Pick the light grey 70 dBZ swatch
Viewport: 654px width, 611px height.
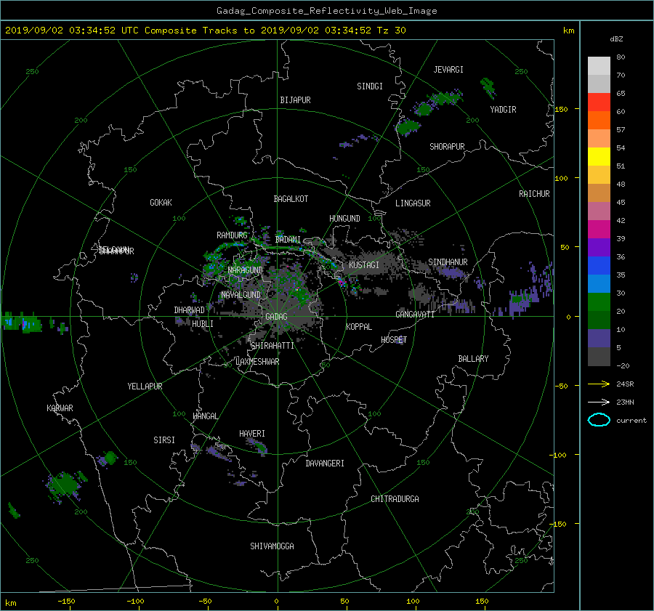click(x=599, y=66)
